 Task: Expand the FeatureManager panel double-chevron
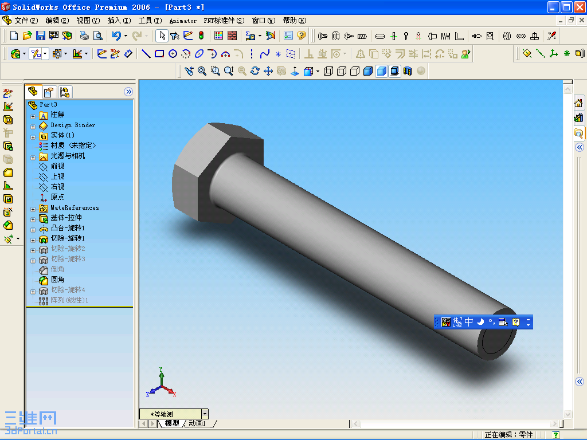point(128,92)
